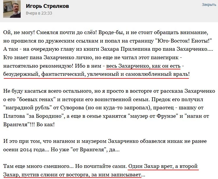Click the underlined words 'Один Захар врет, а второй'
This screenshot has height=179, width=218.
[x=163, y=166]
